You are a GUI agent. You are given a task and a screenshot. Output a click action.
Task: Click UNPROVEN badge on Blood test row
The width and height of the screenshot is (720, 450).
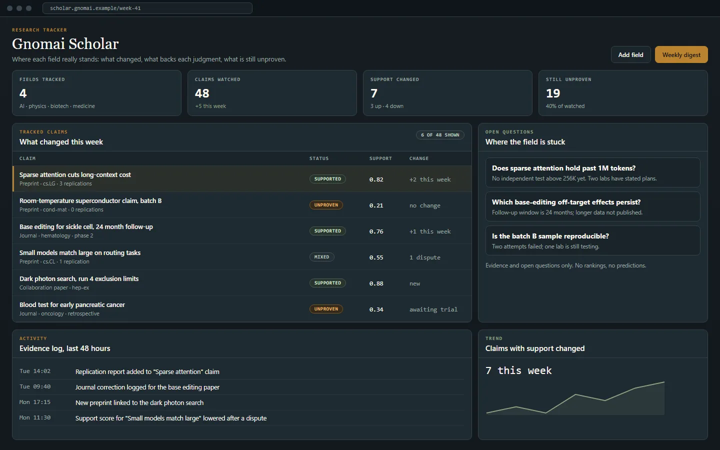coord(326,309)
